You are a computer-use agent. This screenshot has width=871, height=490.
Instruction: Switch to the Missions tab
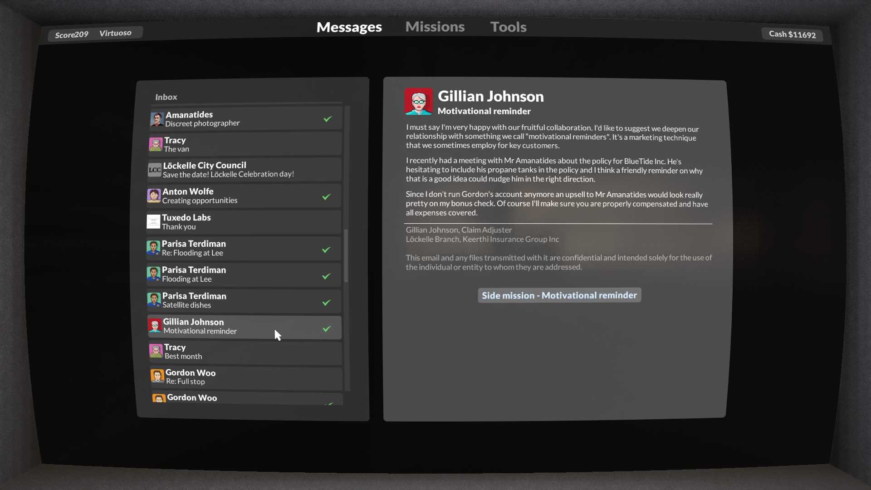[x=435, y=27]
